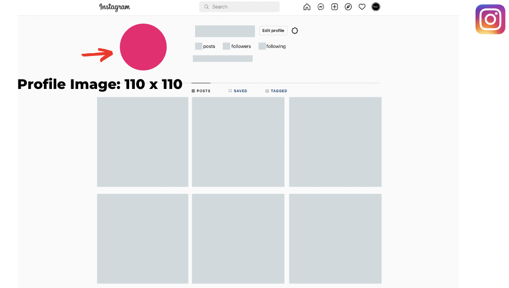Screen dimensions: 509x288
Task: Open right post thumbnail in top row
Action: (336, 142)
